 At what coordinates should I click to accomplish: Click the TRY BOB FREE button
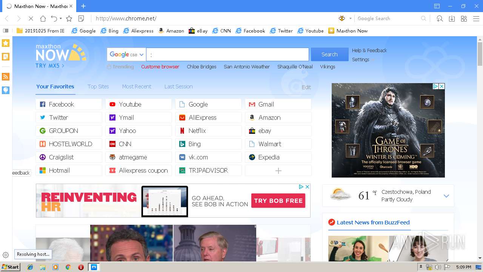pyautogui.click(x=278, y=201)
